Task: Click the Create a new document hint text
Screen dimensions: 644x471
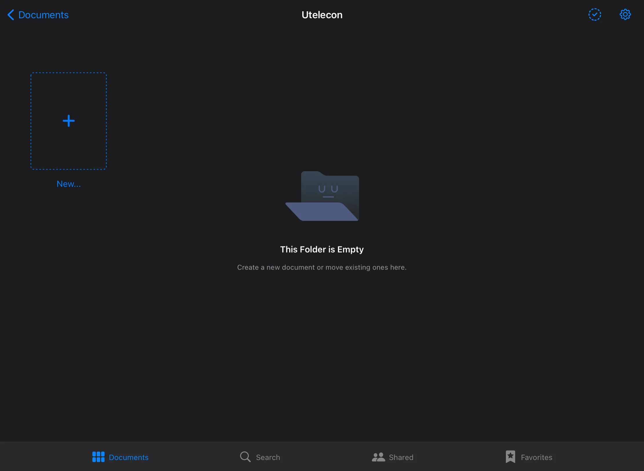Action: pos(322,267)
